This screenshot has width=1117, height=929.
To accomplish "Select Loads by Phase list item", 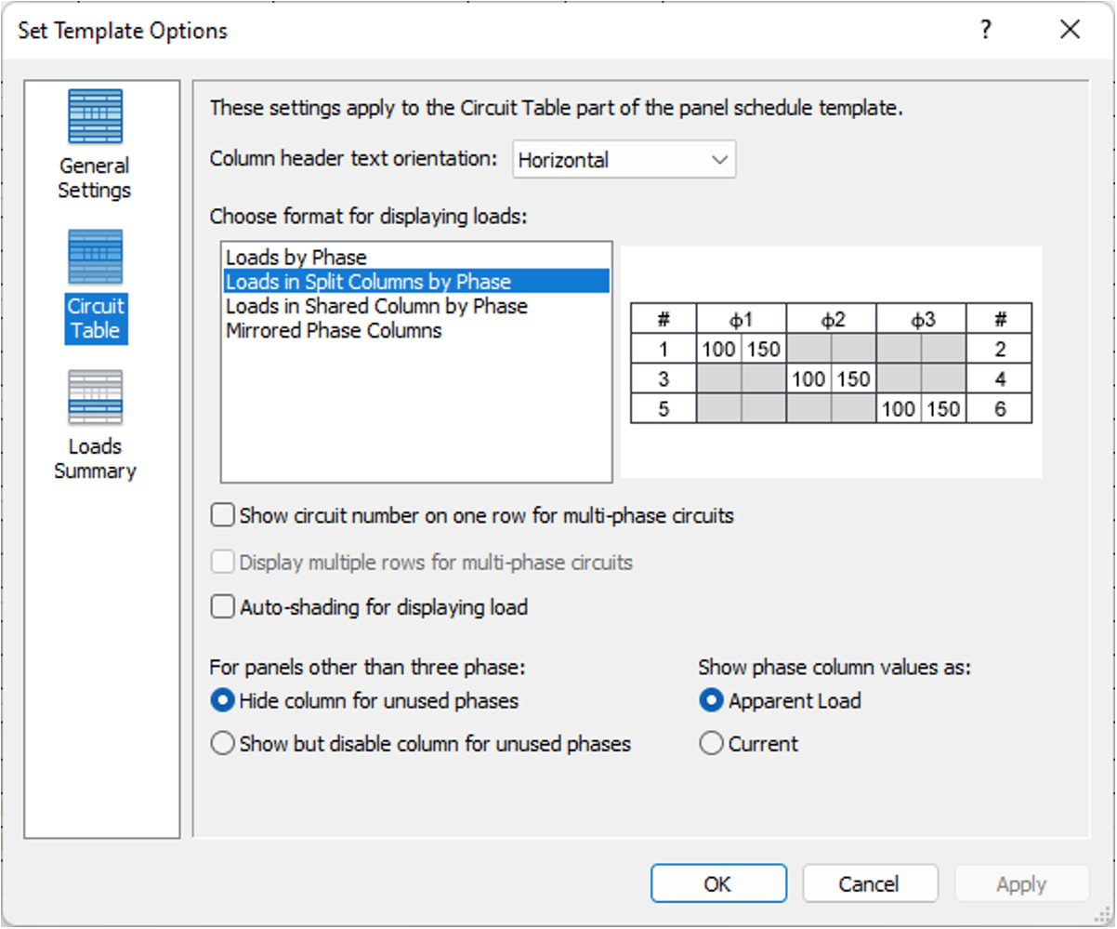I will tap(296, 258).
